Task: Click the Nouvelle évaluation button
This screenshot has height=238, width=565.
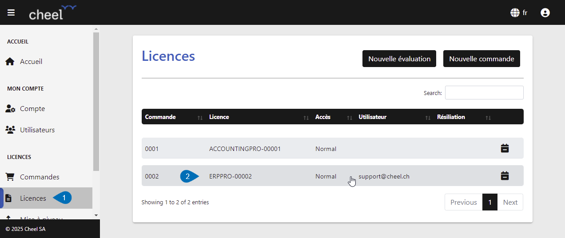Action: [399, 59]
